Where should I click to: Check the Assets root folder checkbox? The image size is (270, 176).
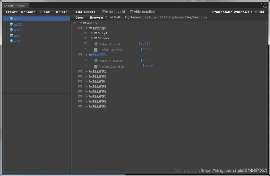tap(74, 23)
